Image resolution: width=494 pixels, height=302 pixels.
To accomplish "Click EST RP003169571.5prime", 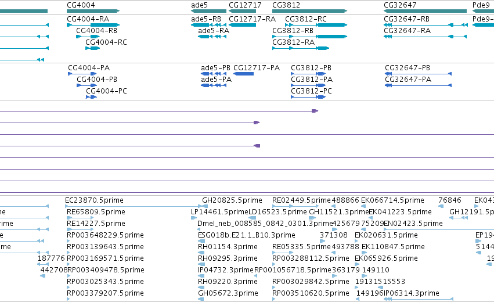I will tap(105, 258).
